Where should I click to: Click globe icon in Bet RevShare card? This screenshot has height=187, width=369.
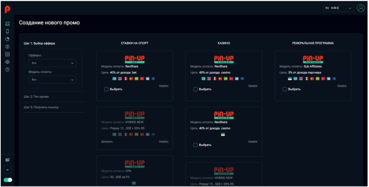coord(153,79)
